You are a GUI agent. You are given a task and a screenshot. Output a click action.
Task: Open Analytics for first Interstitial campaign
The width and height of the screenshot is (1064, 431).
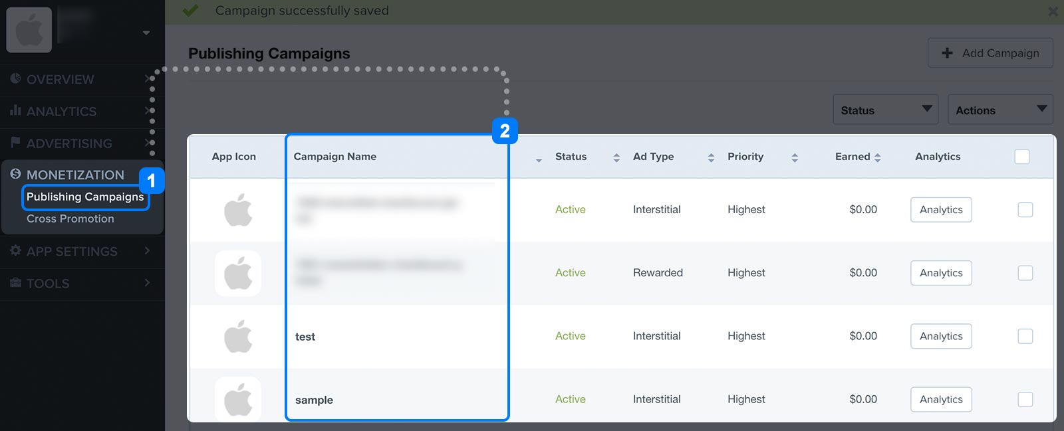(x=941, y=210)
